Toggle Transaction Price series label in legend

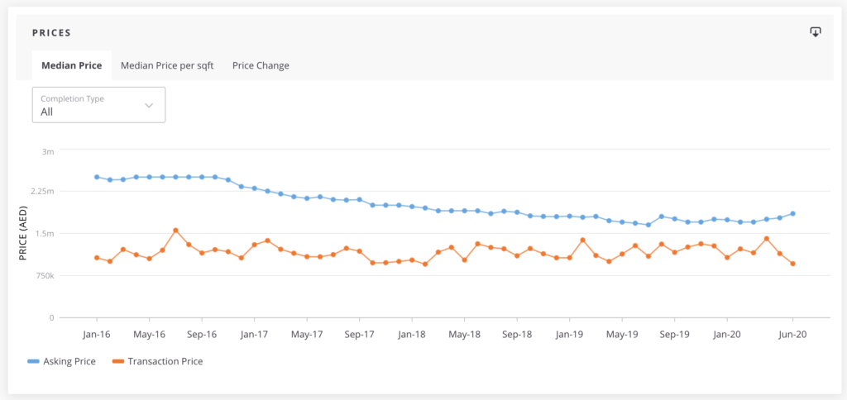(164, 361)
